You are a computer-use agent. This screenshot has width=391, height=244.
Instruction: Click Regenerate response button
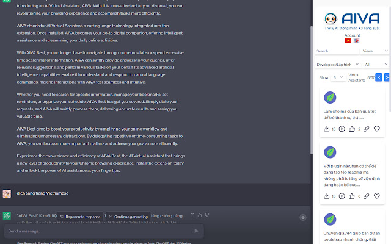point(80,217)
